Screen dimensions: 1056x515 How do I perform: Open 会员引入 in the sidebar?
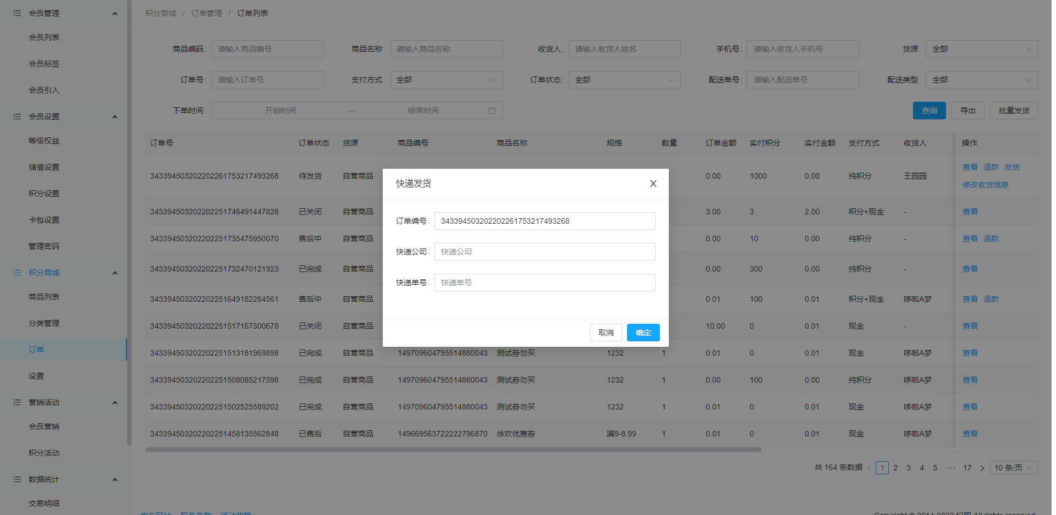(x=44, y=90)
